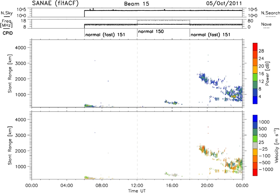Click the Freq. [MHz] axis label
The image size is (280, 193).
coord(6,23)
